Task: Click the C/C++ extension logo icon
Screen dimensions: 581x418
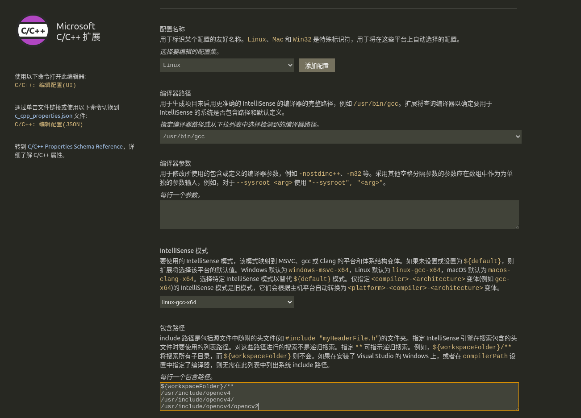Action: point(33,30)
